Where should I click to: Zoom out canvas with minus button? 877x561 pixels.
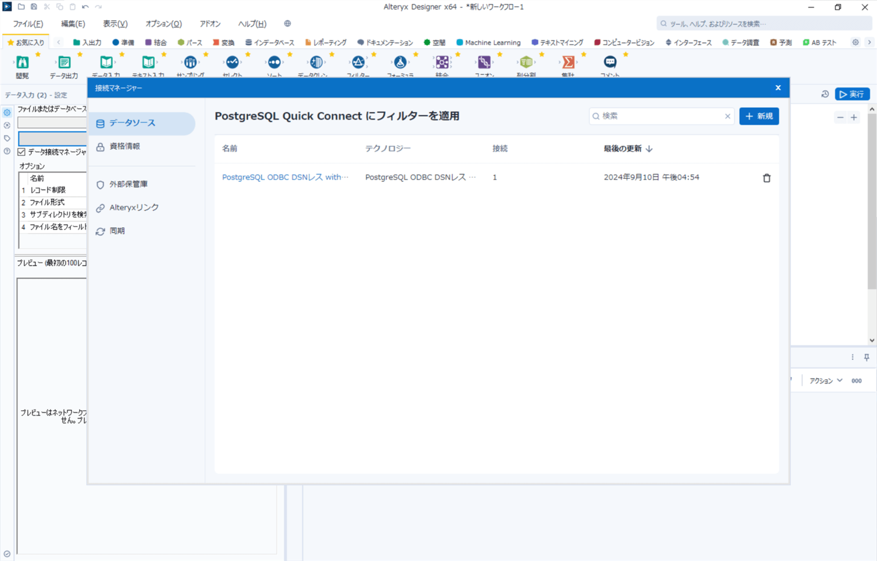pos(840,117)
